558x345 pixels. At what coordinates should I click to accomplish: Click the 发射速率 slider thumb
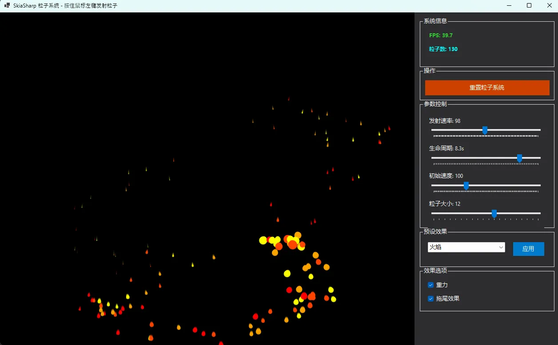(x=485, y=130)
